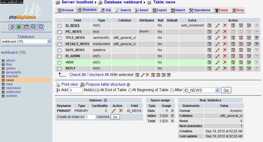Tick the checkbox for the DETAILS_NEWS field
This screenshot has width=263, height=142.
pos(59,44)
